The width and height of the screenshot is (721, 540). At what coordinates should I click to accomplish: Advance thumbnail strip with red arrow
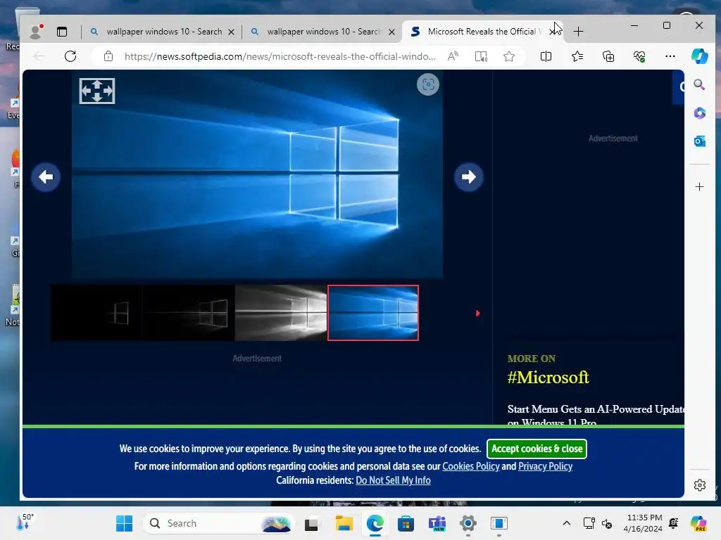coord(478,313)
